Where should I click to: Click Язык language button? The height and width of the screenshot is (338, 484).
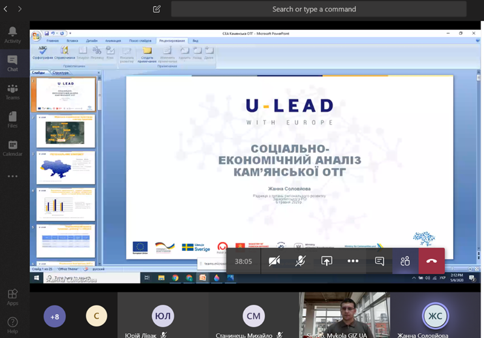110,53
